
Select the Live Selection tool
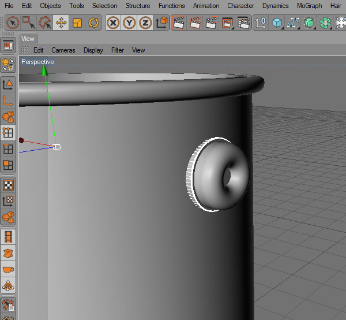point(13,23)
